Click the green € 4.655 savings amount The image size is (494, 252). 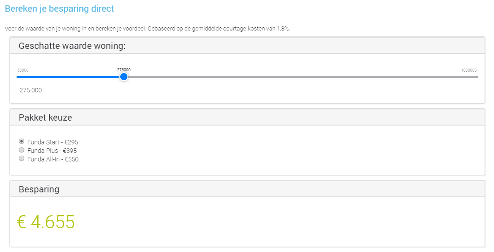pyautogui.click(x=46, y=222)
